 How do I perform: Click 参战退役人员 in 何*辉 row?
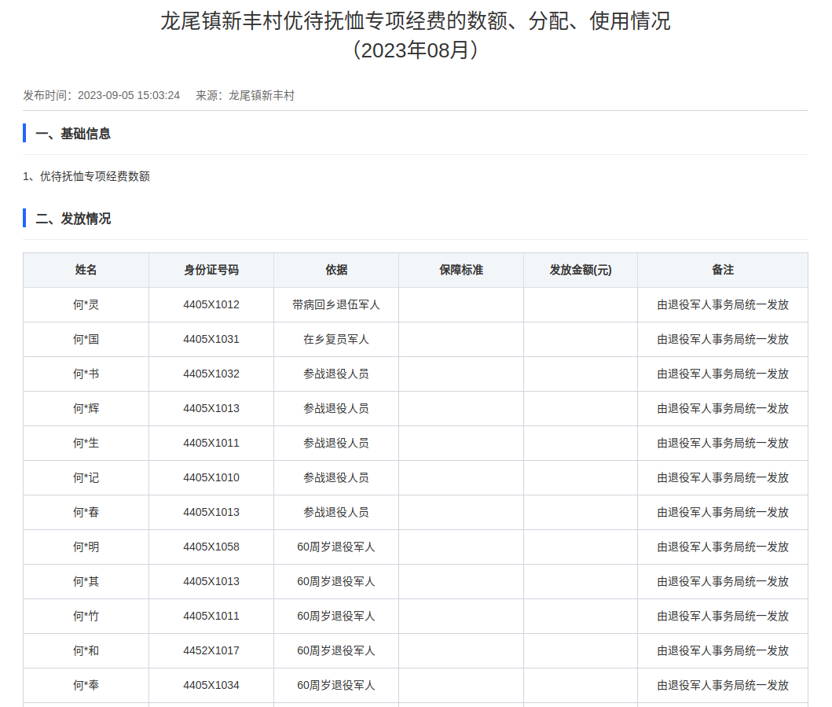336,408
